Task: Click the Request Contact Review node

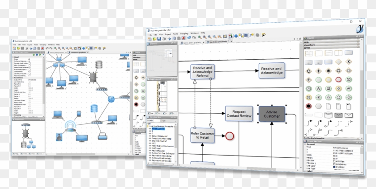Action: 238,114
